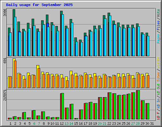This screenshot has width=162, height=127.
Task: Click day 29 on the x-axis
Action: pos(142,124)
